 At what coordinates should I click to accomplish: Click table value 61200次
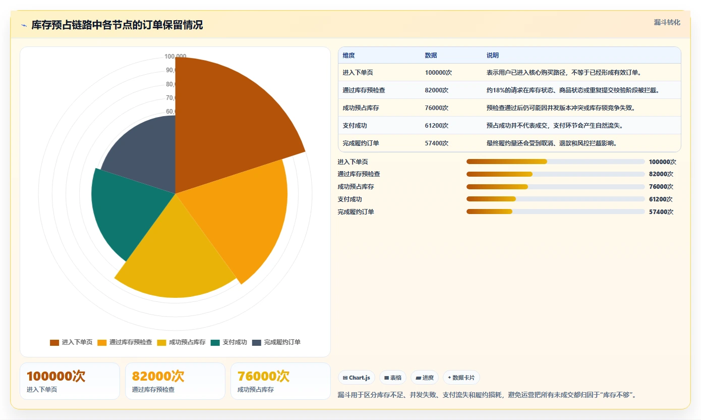[x=437, y=126]
